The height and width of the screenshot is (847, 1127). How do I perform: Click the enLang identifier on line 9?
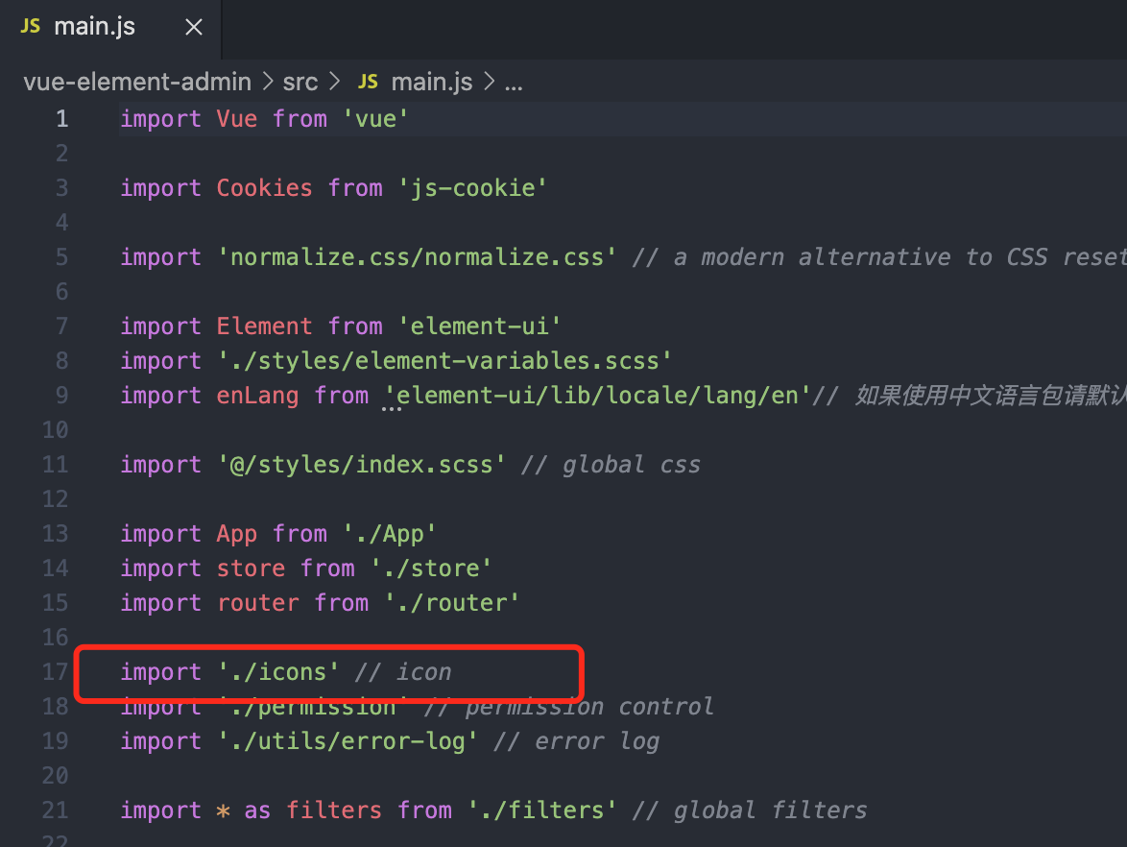click(x=257, y=396)
